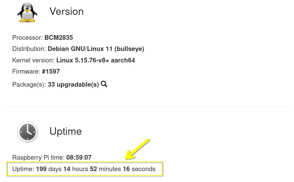The image size is (294, 182).
Task: Click the 08:59:07 Raspberry Pi time value
Action: coord(79,157)
